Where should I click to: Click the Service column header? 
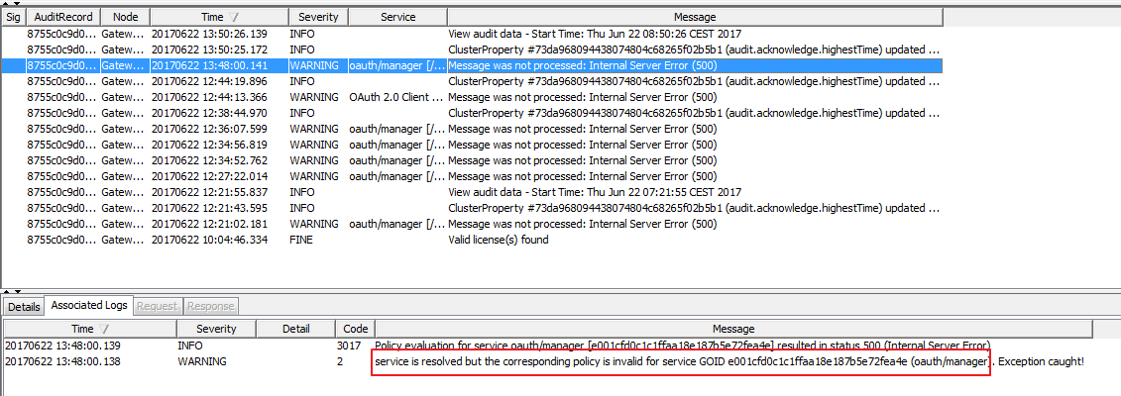point(397,17)
